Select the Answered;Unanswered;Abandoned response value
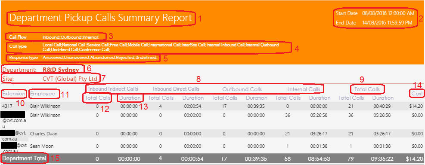The height and width of the screenshot is (165, 425). [x=100, y=58]
